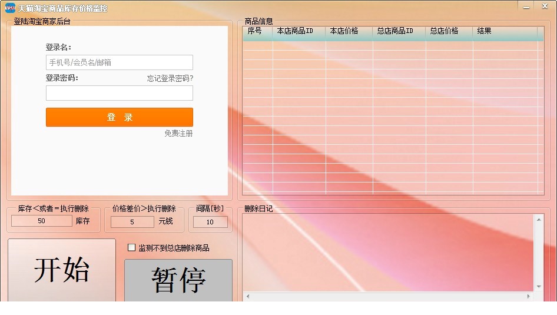The width and height of the screenshot is (557, 315).
Task: Close the 天猫淘宝商品库存价格监控 window
Action: click(x=545, y=6)
